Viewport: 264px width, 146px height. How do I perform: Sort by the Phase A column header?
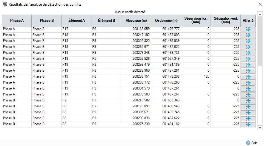tap(17, 21)
